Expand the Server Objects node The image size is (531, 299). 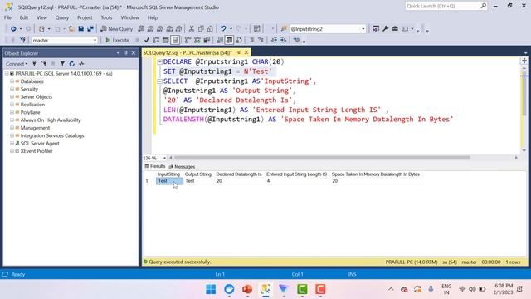pyautogui.click(x=12, y=97)
